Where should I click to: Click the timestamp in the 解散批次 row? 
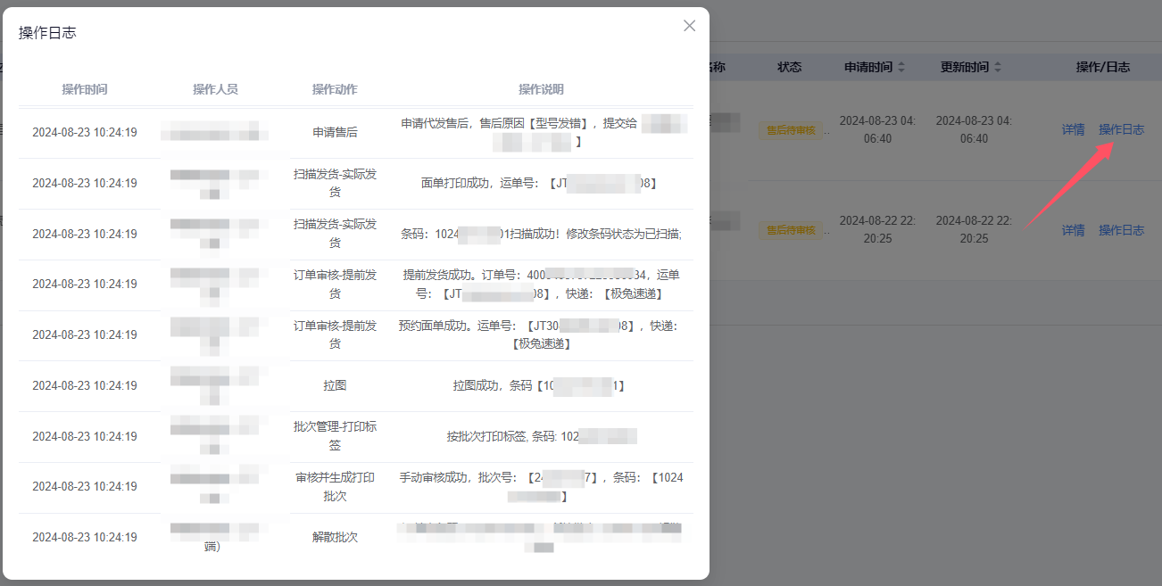tap(85, 537)
